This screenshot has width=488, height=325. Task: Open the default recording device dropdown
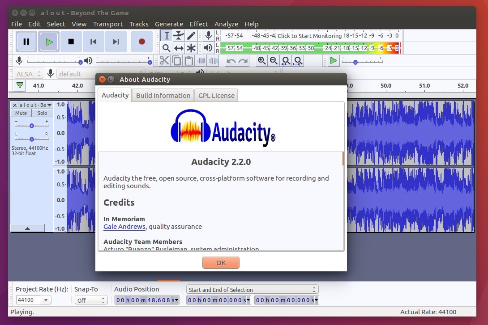coord(101,74)
